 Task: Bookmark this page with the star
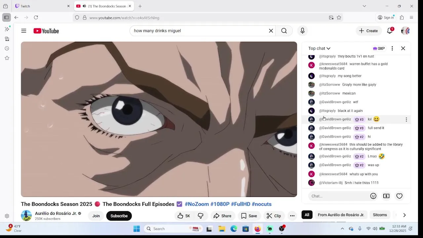click(339, 18)
